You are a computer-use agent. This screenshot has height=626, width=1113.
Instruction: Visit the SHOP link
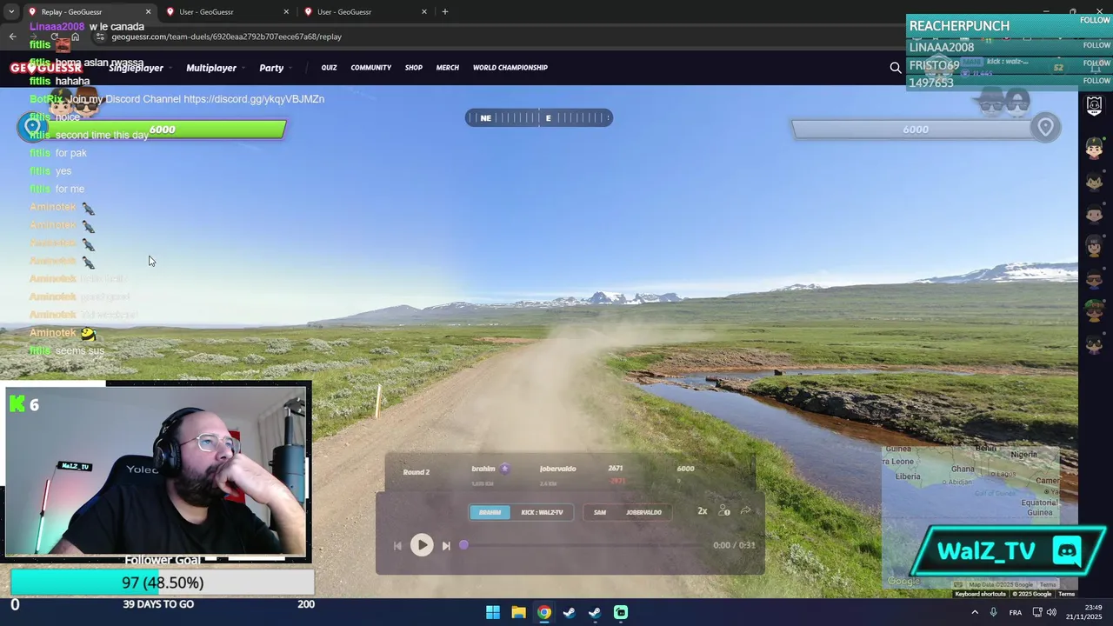coord(414,68)
